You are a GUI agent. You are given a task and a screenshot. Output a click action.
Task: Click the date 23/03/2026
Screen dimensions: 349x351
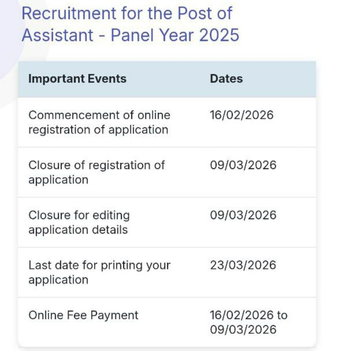tap(243, 265)
